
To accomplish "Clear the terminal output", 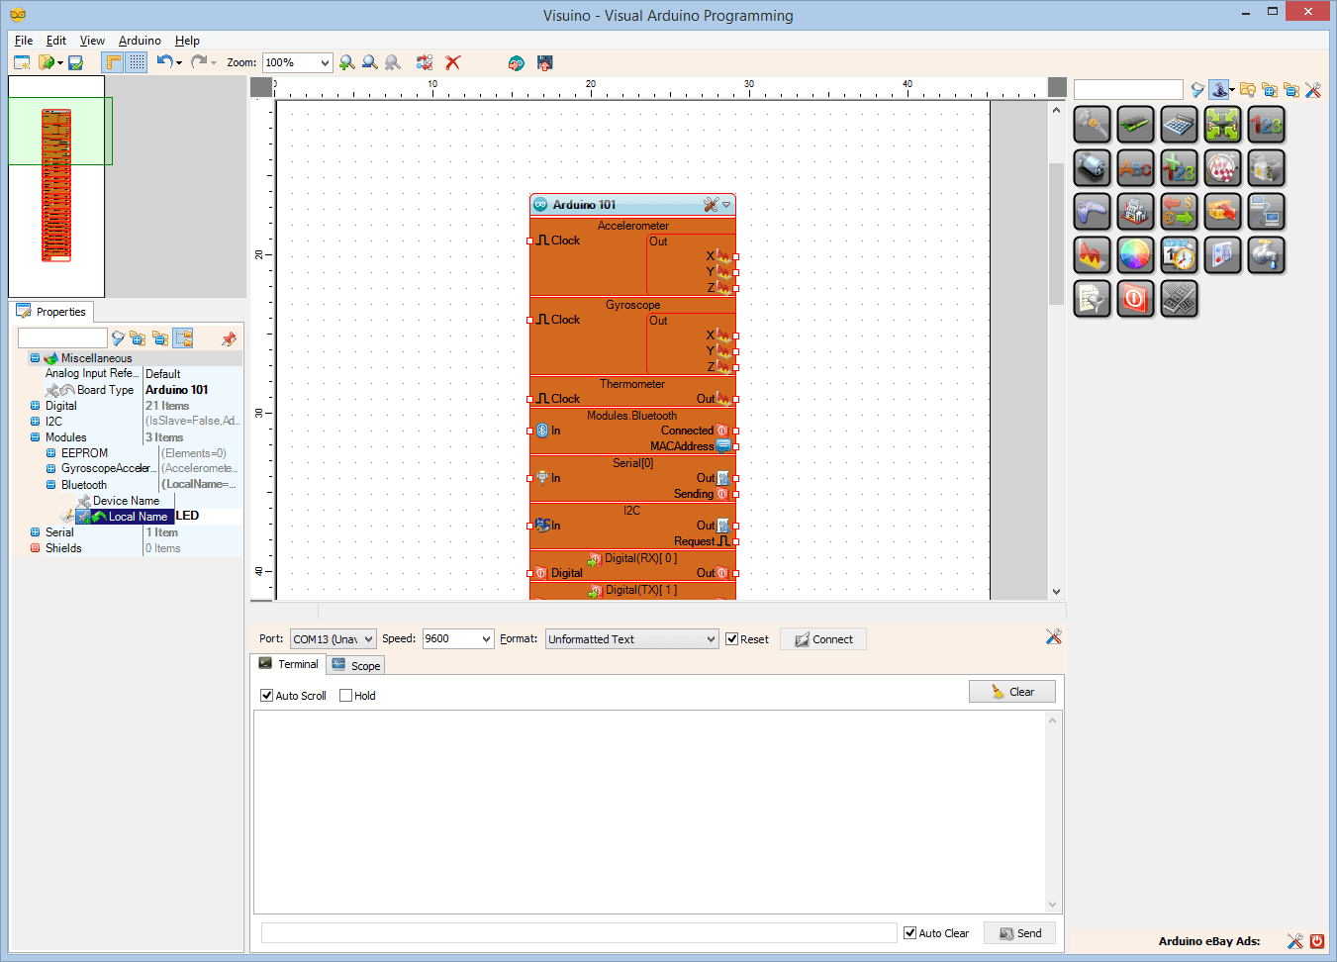I will [1011, 690].
